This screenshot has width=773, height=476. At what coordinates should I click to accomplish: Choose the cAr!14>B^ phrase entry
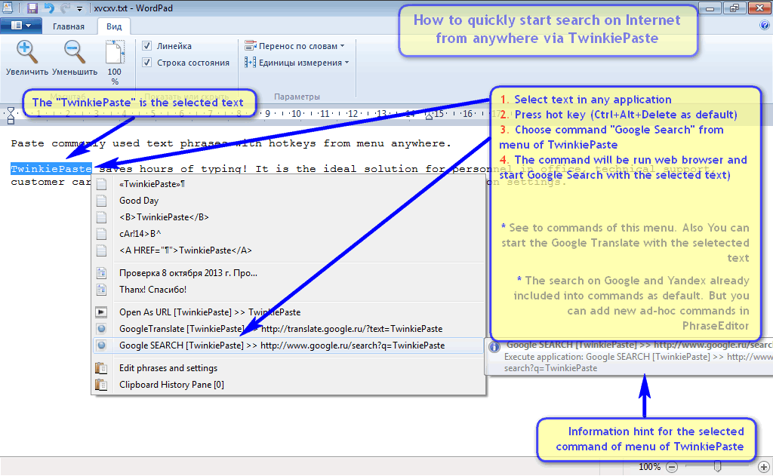289,234
